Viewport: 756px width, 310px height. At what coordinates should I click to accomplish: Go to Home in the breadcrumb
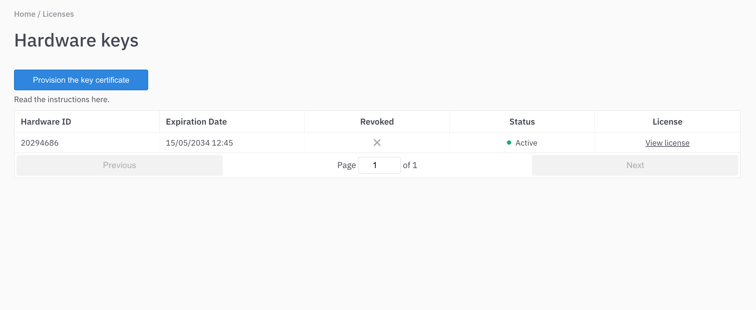click(25, 14)
